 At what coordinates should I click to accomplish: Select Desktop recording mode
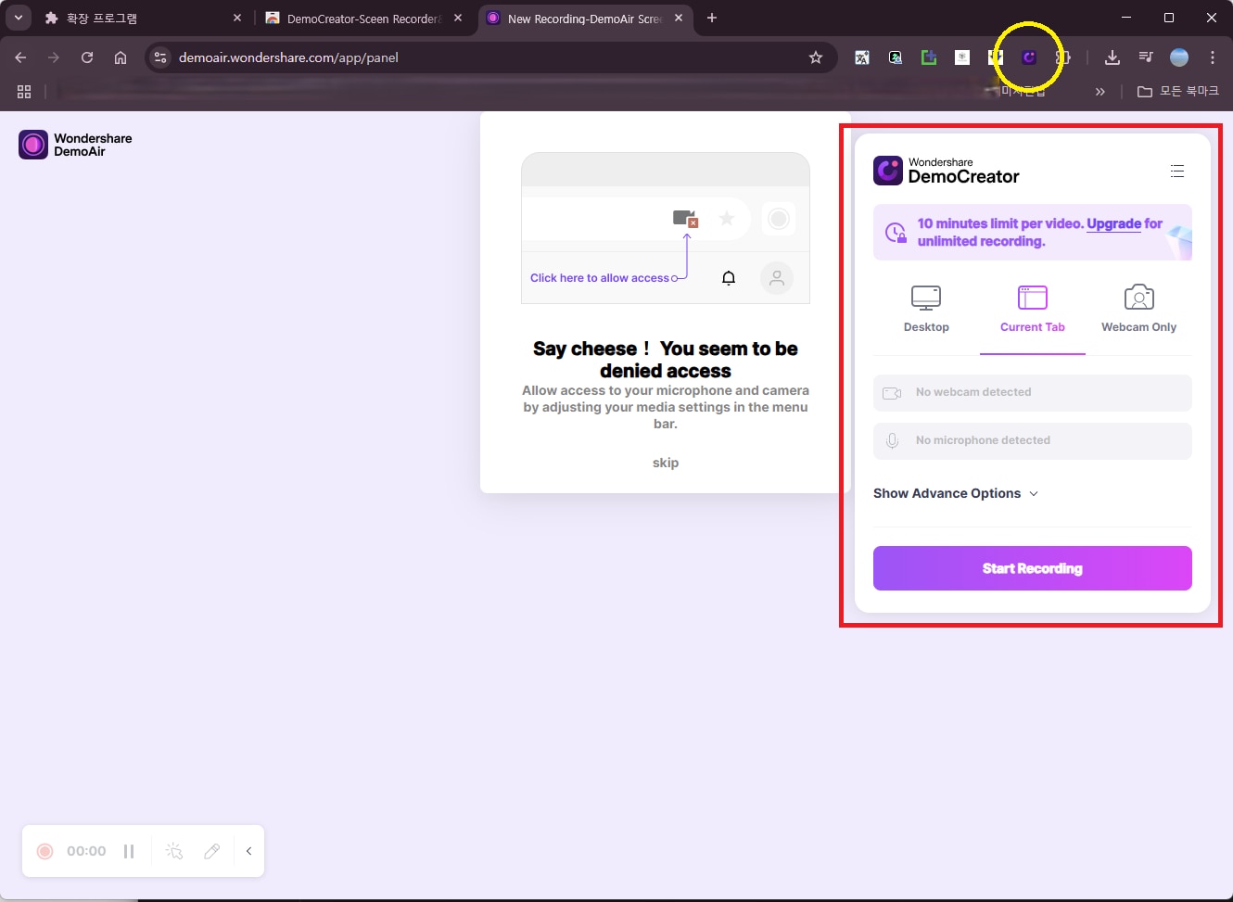click(926, 309)
